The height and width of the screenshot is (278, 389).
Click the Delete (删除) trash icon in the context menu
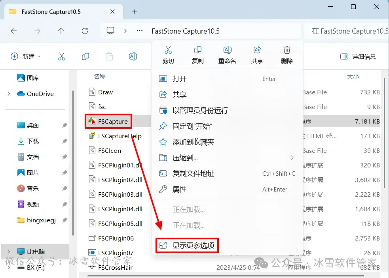click(x=287, y=50)
